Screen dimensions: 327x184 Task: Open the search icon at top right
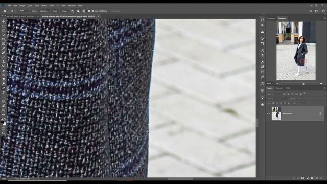[x=311, y=11]
